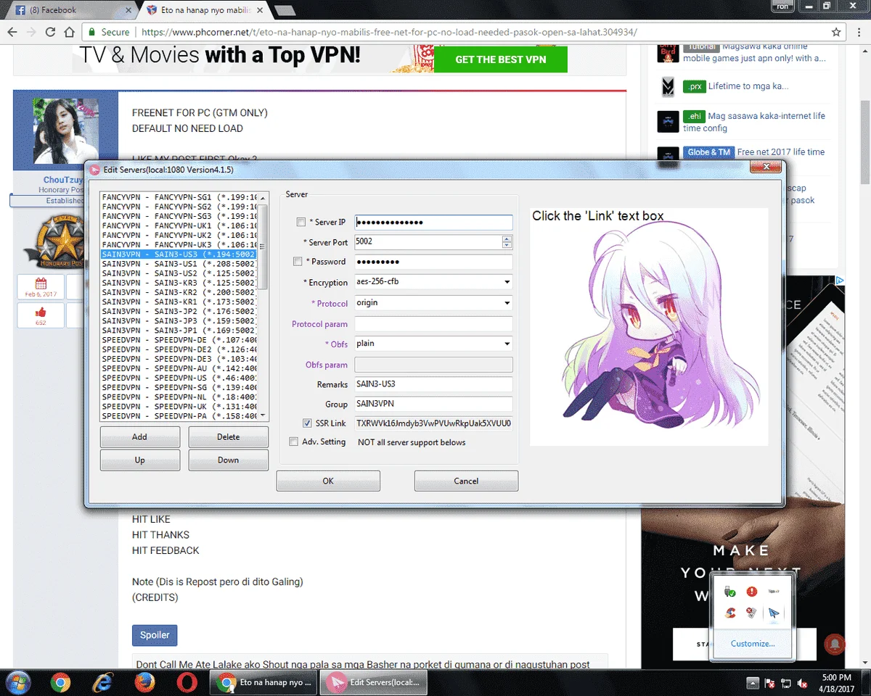
Task: Activate Edit Servers taskbar window button
Action: pos(375,682)
